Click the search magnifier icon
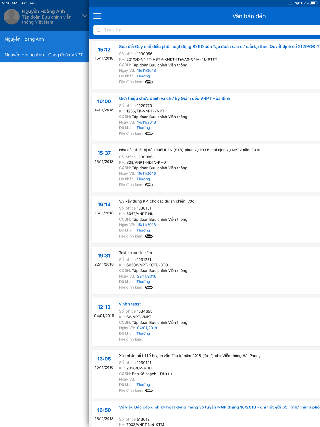 pos(99,30)
